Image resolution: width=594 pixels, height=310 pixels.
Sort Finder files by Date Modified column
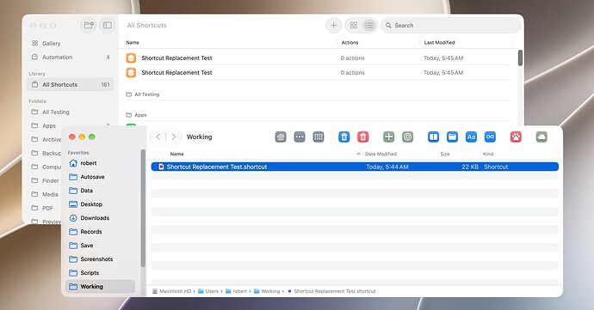click(x=381, y=154)
